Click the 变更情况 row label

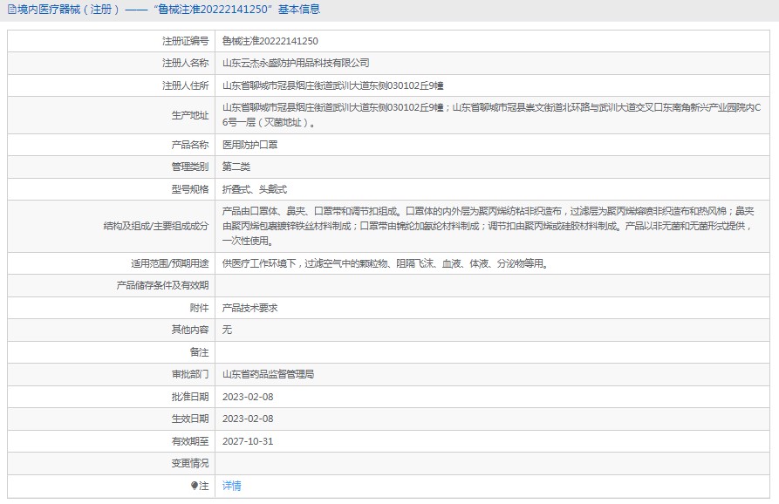point(189,463)
